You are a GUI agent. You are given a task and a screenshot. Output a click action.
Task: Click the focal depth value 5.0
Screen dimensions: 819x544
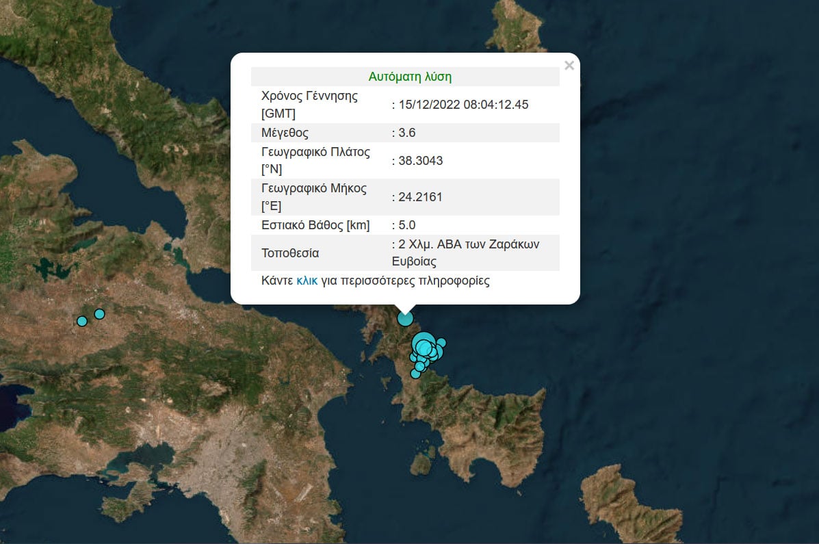[x=406, y=225]
